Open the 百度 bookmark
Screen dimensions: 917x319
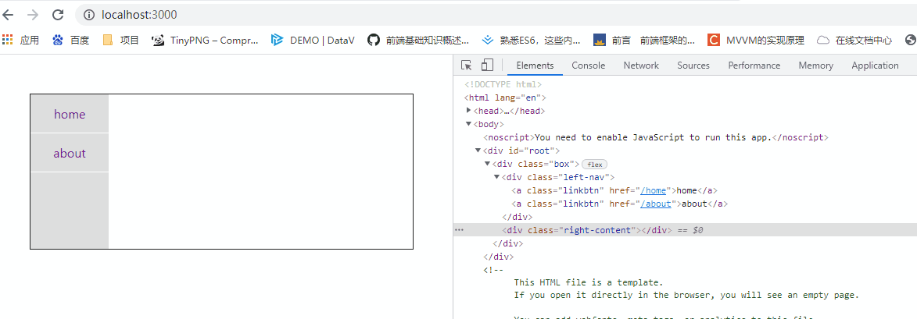(x=71, y=41)
